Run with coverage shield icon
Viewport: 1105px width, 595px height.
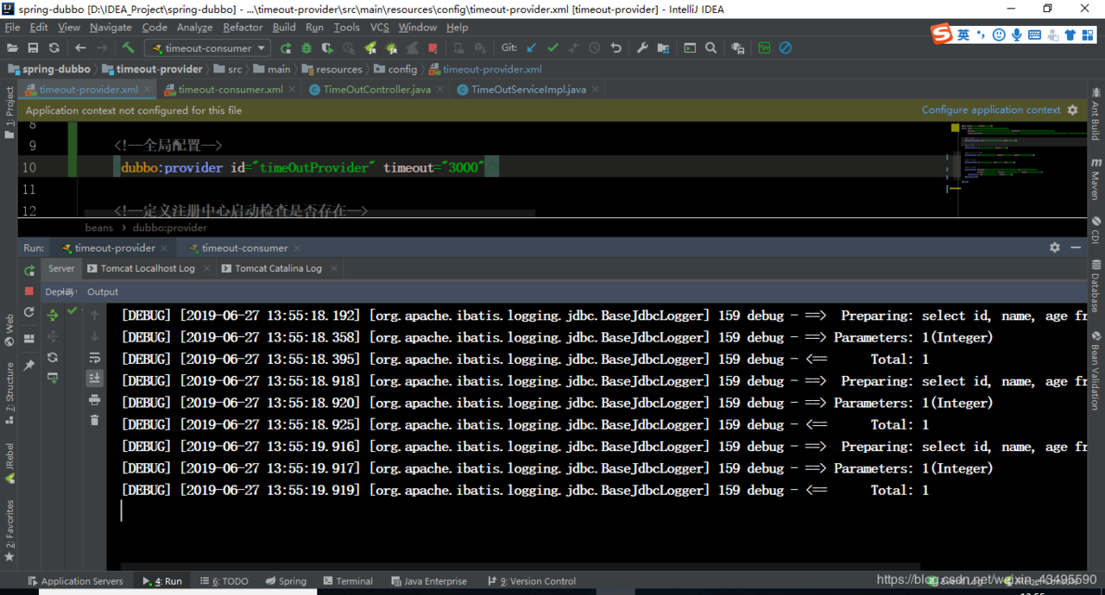(x=328, y=48)
